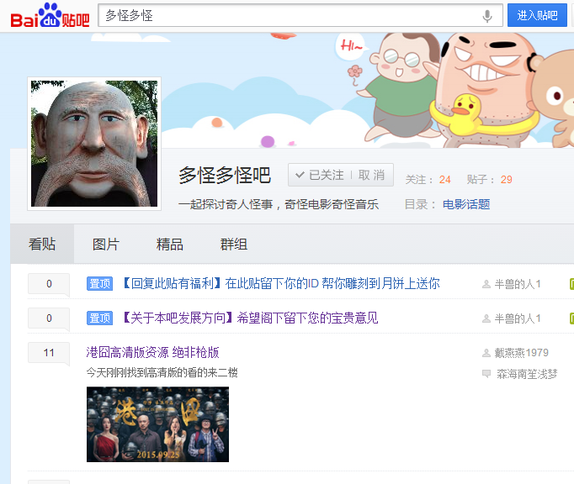The width and height of the screenshot is (574, 484).
Task: Open the 图片 tab
Action: pyautogui.click(x=106, y=245)
